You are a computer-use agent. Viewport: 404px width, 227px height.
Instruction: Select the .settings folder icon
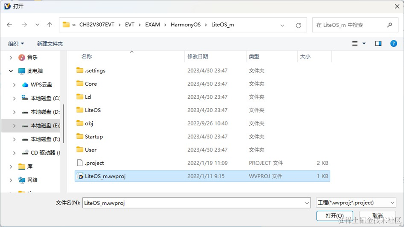80,70
